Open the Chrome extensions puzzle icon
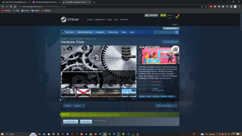Screen dimensions: 242x136 pos(223,7)
